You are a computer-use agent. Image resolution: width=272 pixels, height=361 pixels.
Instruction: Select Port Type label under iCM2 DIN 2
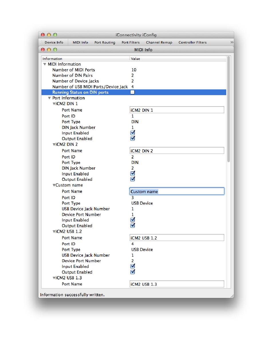pyautogui.click(x=71, y=162)
